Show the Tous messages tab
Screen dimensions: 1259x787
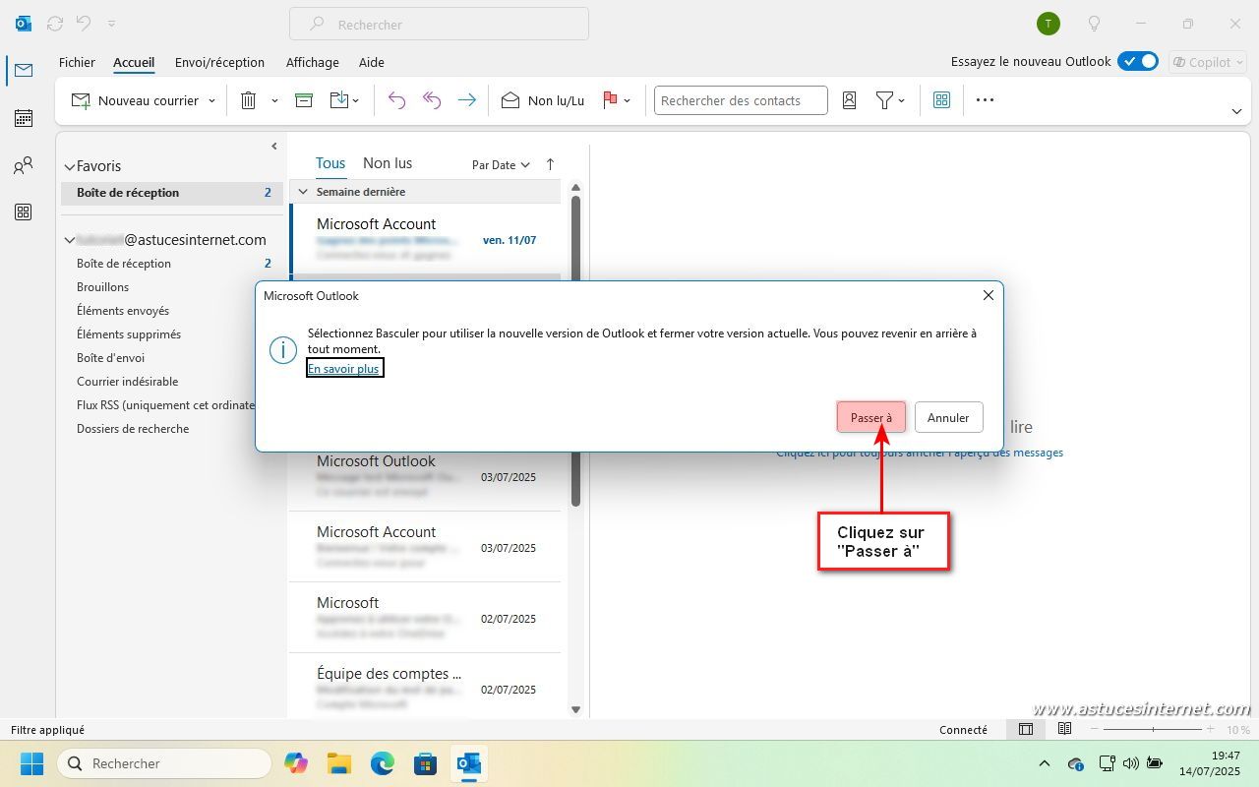coord(330,163)
